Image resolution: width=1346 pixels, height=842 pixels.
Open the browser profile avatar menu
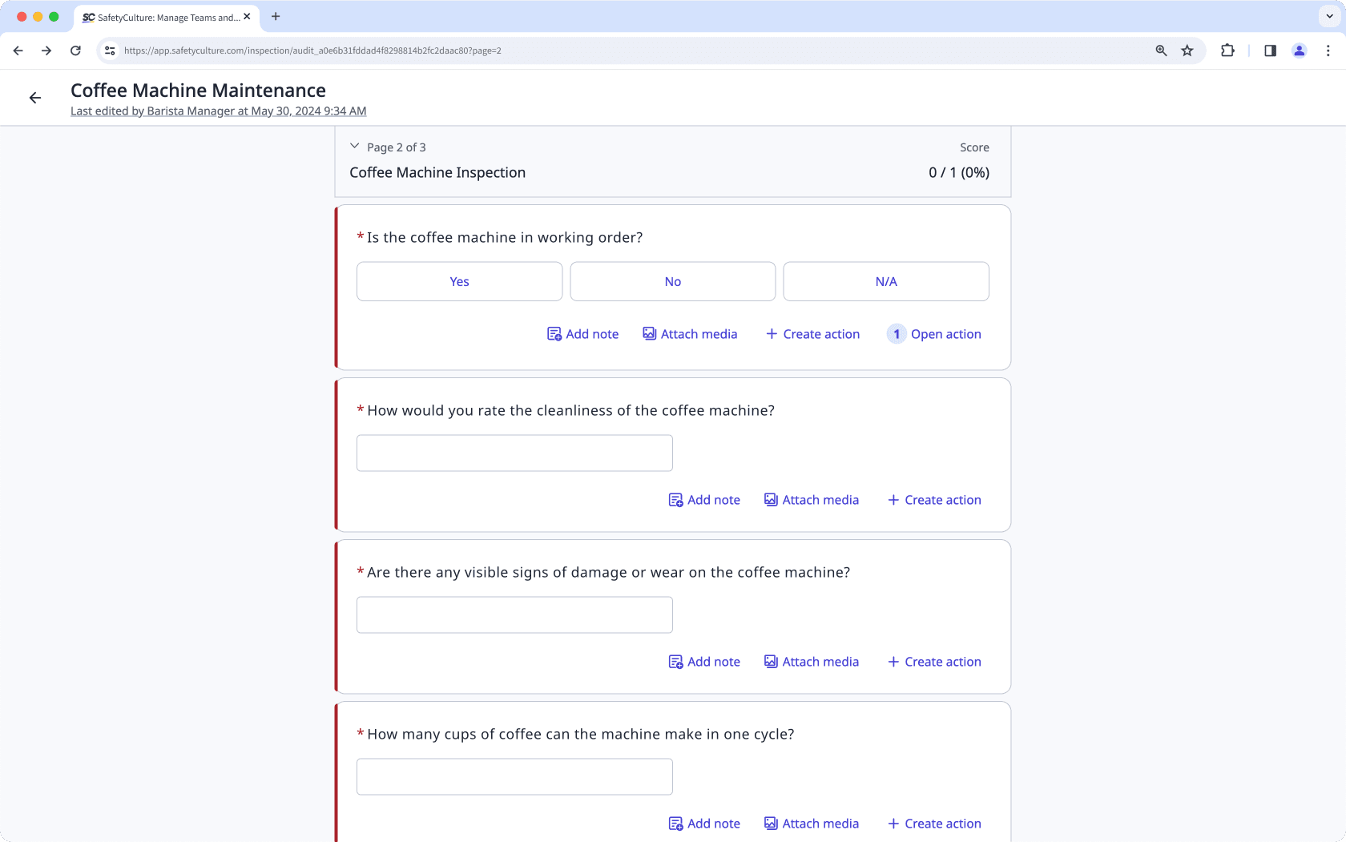pos(1299,50)
